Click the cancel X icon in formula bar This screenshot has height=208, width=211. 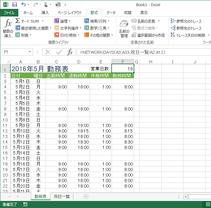pyautogui.click(x=48, y=52)
